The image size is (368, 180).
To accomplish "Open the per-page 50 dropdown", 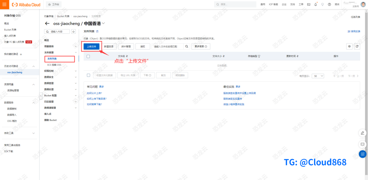I will (318, 76).
